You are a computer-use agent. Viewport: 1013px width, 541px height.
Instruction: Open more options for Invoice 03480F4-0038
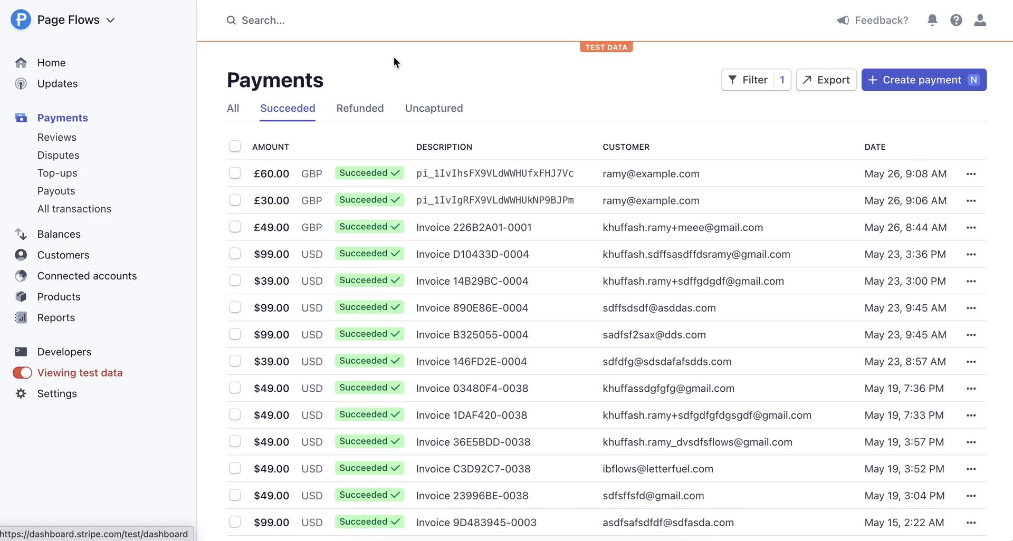[971, 389]
